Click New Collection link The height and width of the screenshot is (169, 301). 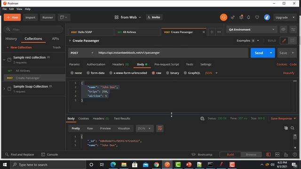click(19, 47)
